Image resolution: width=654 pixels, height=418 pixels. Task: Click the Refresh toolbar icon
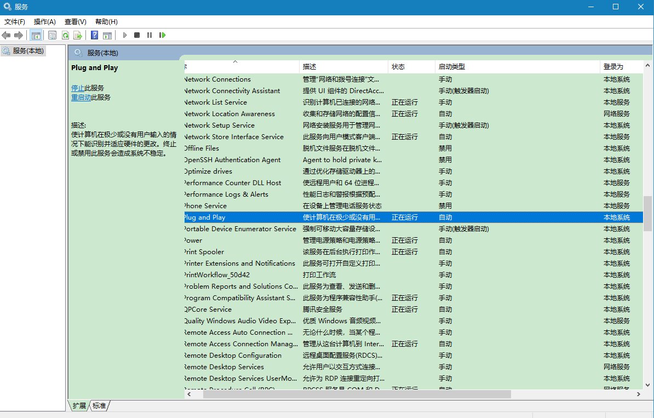tap(66, 36)
